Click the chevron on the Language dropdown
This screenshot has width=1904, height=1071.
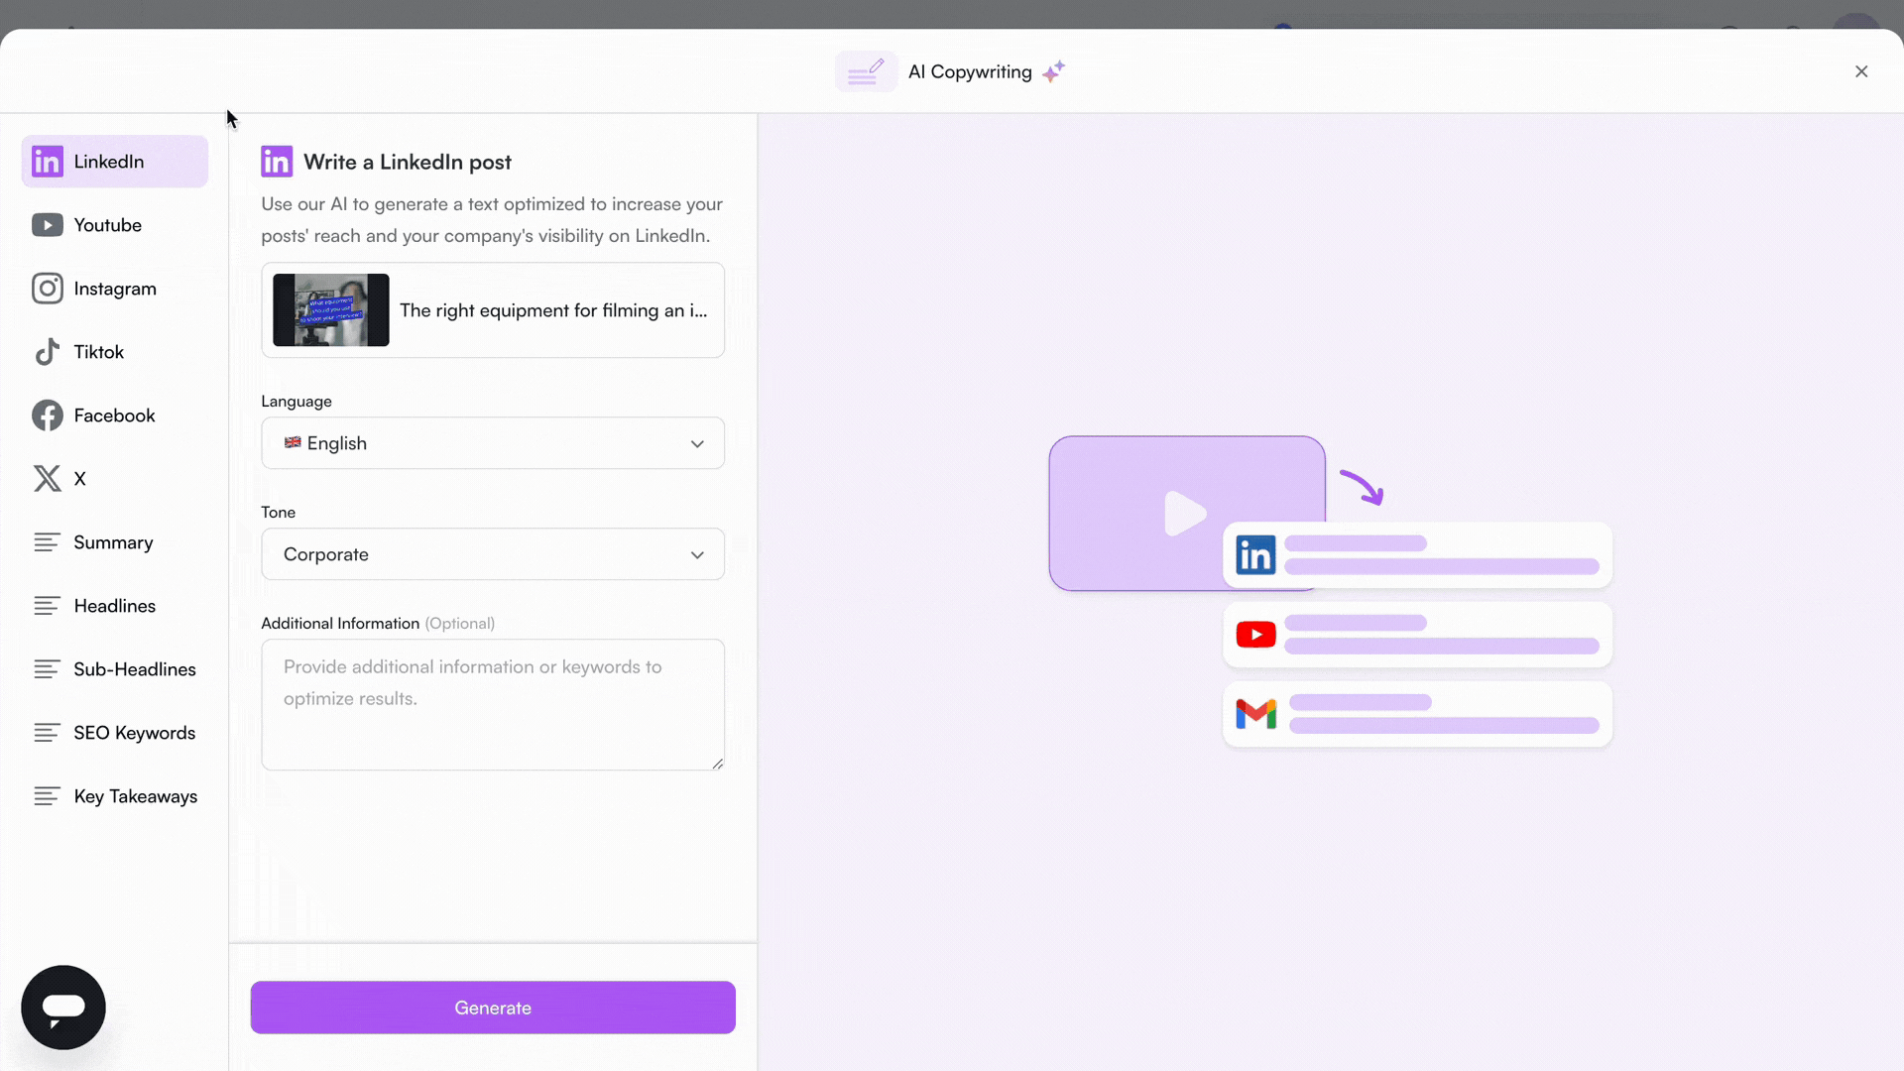coord(697,444)
